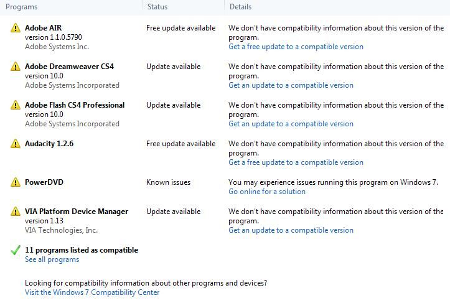Click the warning icon beside Adobe Dreamweaver CS4

(x=16, y=67)
